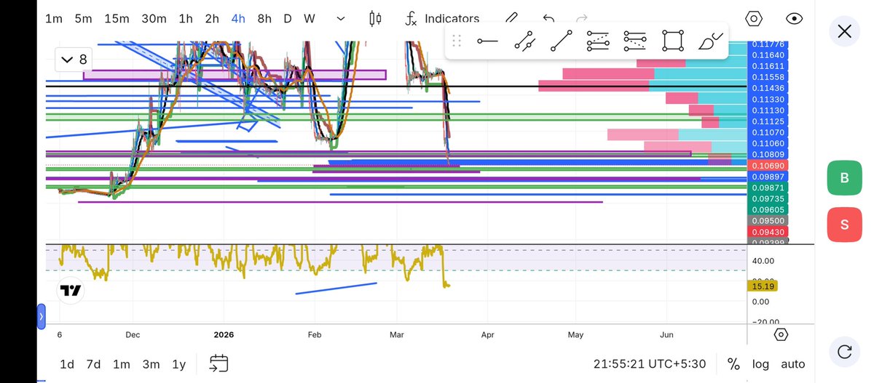Image resolution: width=874 pixels, height=383 pixels.
Task: Click the Mar label on time axis
Action: 397,335
